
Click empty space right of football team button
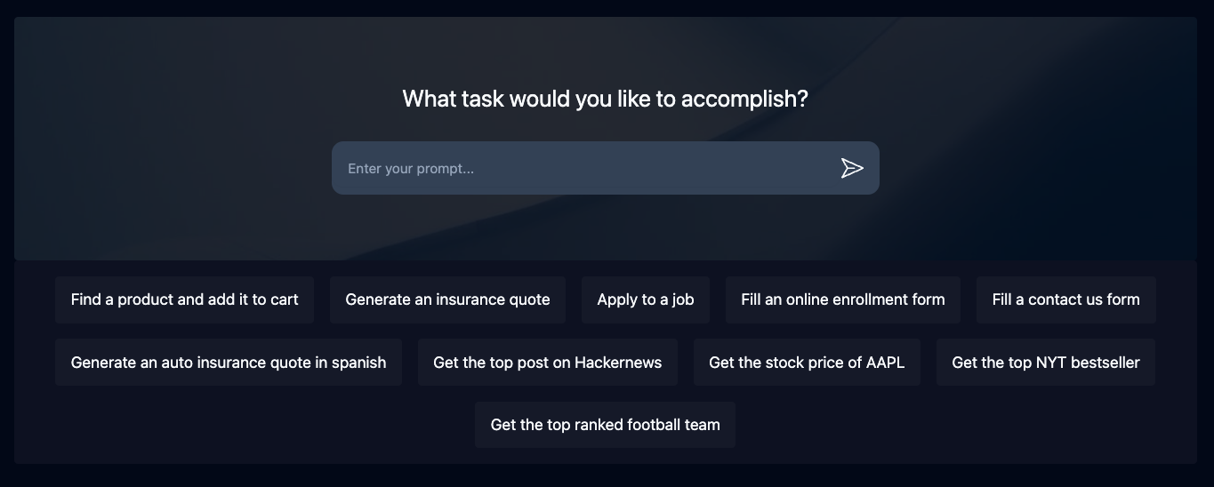pos(943,425)
